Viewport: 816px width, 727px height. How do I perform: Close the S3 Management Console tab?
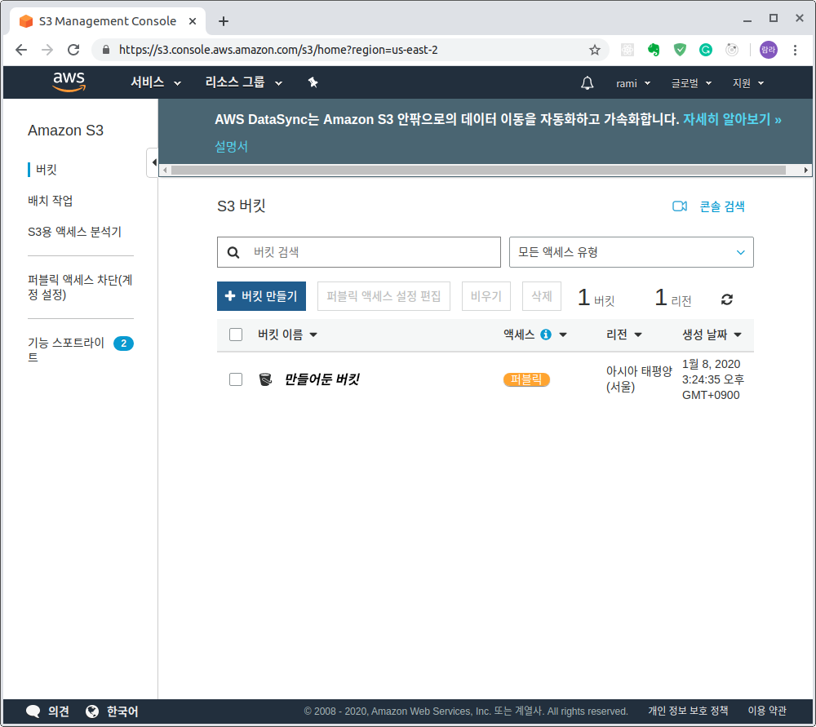coord(193,21)
